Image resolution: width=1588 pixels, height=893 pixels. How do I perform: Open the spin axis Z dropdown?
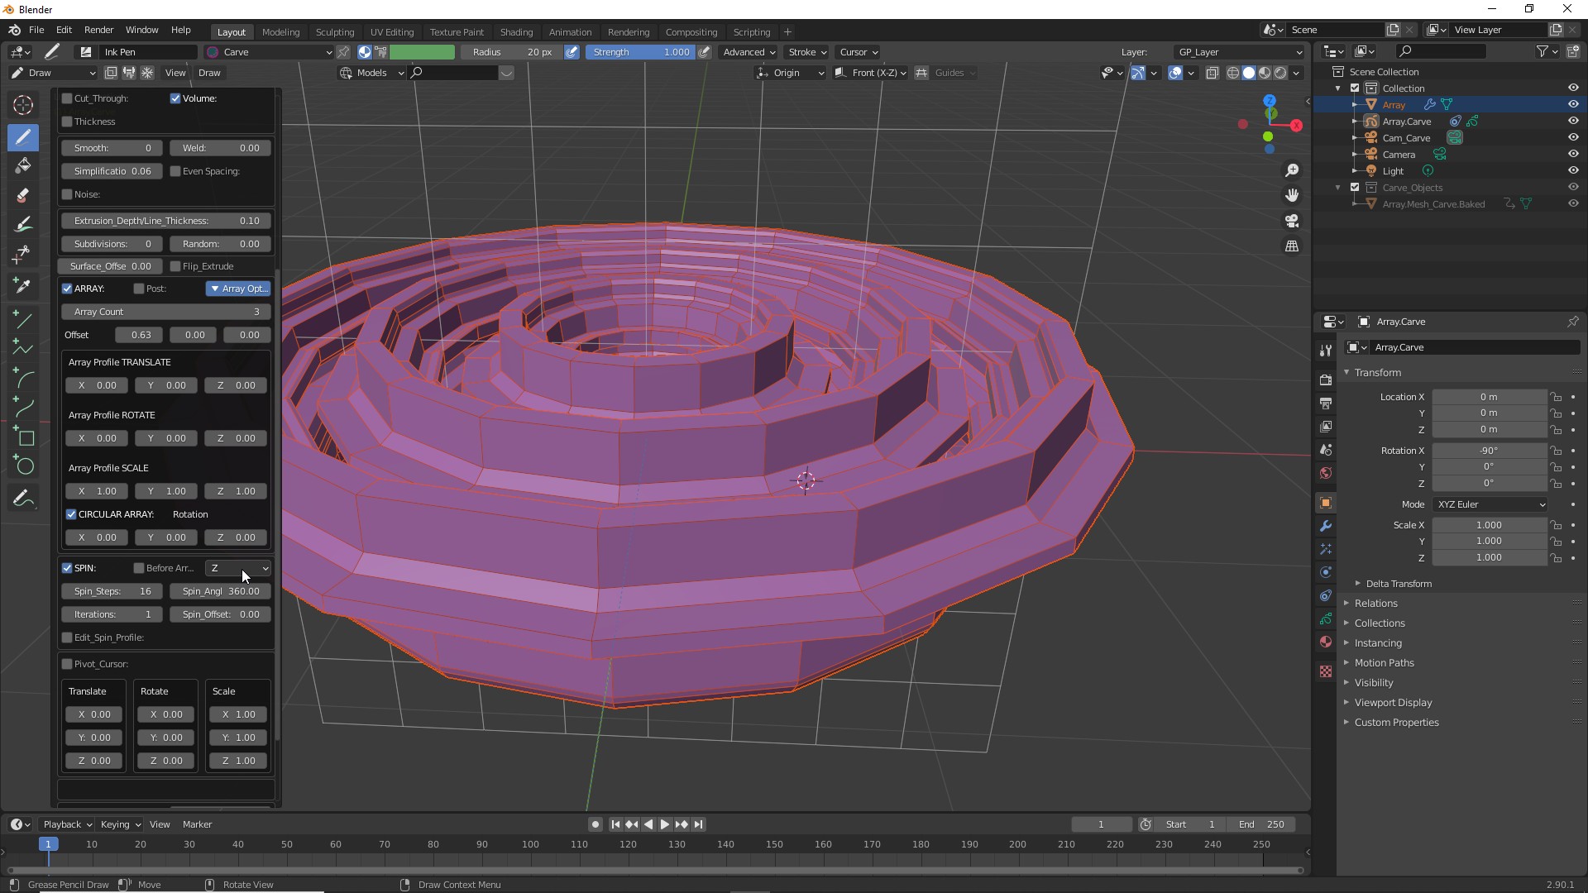(x=238, y=568)
